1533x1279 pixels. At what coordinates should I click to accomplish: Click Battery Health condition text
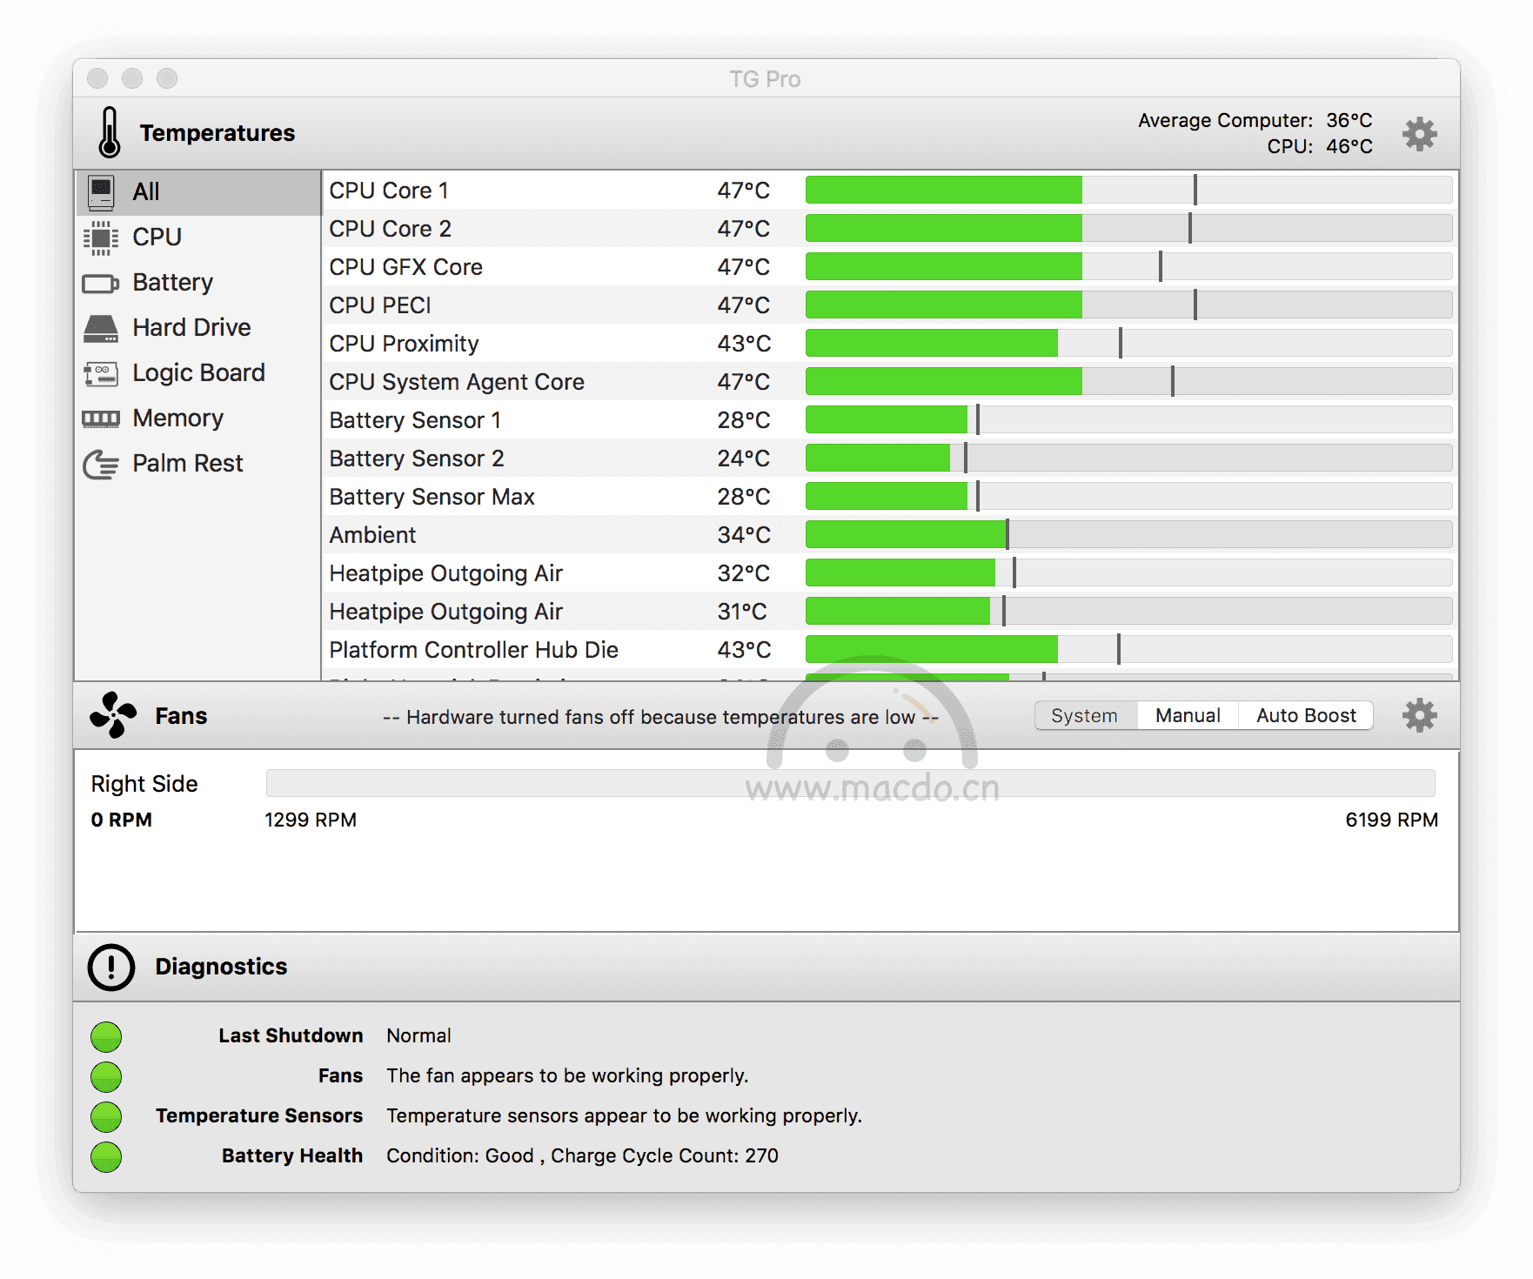coord(582,1155)
